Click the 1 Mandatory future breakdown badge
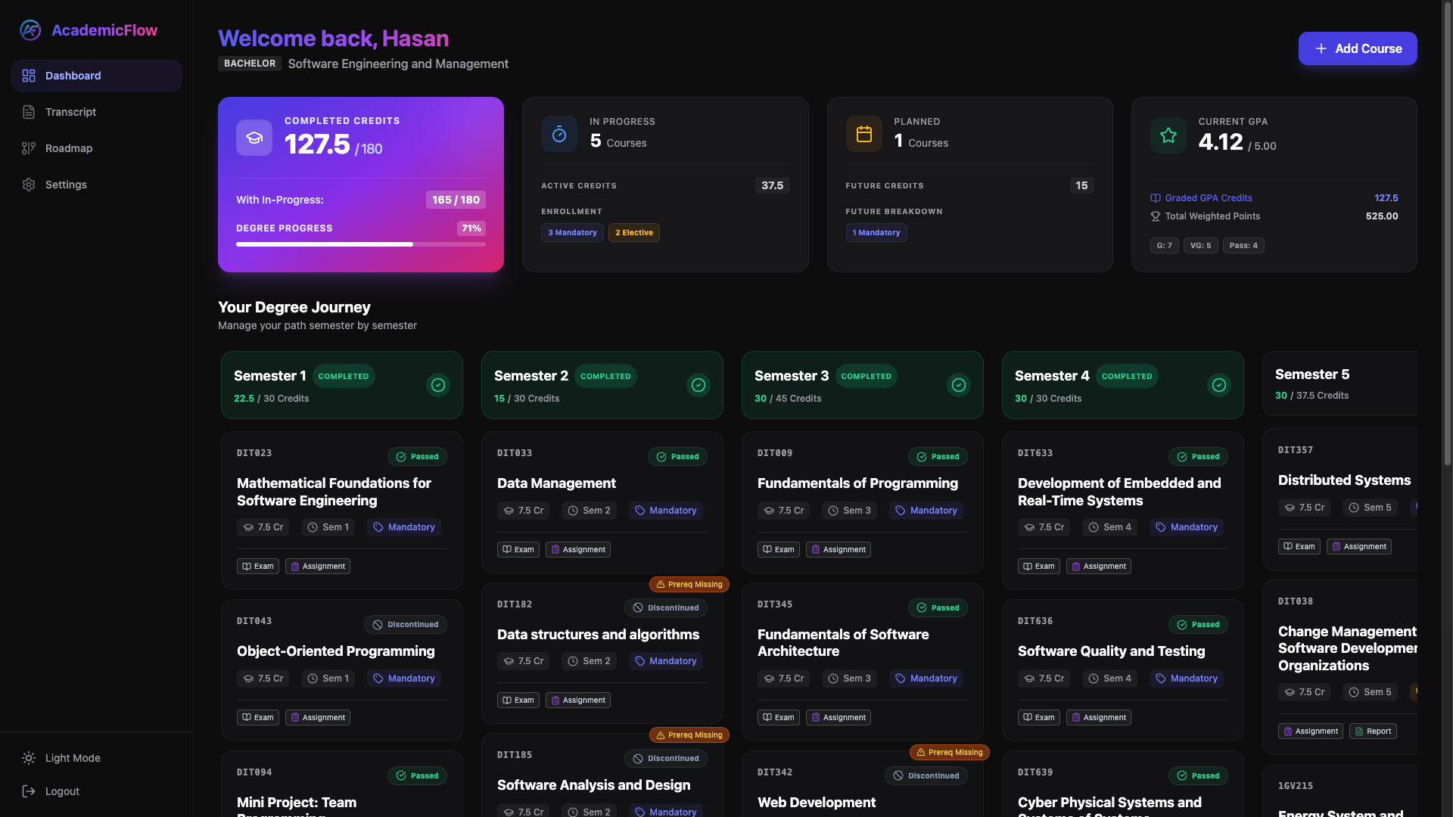1453x817 pixels. pyautogui.click(x=876, y=233)
